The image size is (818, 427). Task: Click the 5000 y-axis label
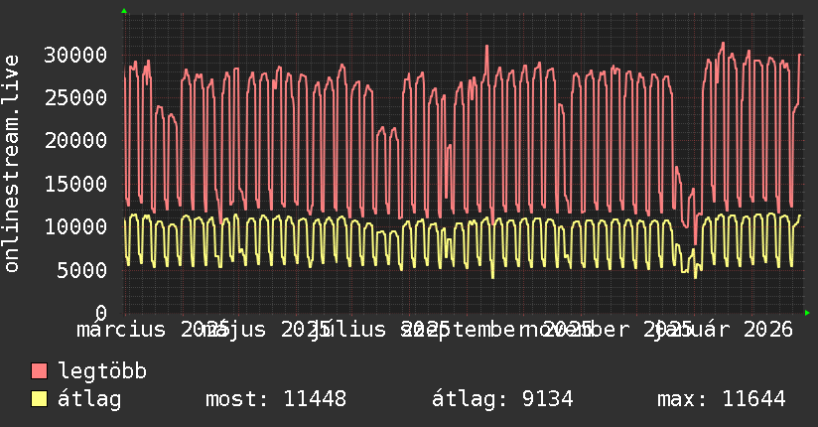click(x=82, y=270)
